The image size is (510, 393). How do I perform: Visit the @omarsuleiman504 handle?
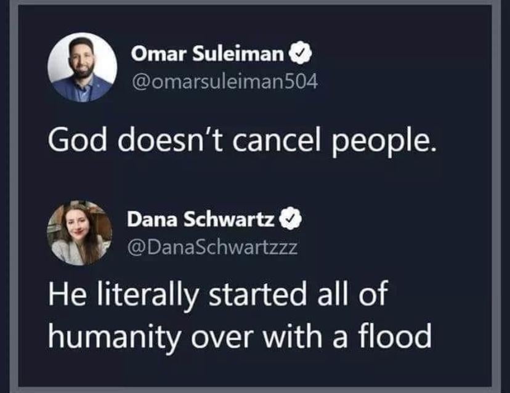(x=224, y=81)
